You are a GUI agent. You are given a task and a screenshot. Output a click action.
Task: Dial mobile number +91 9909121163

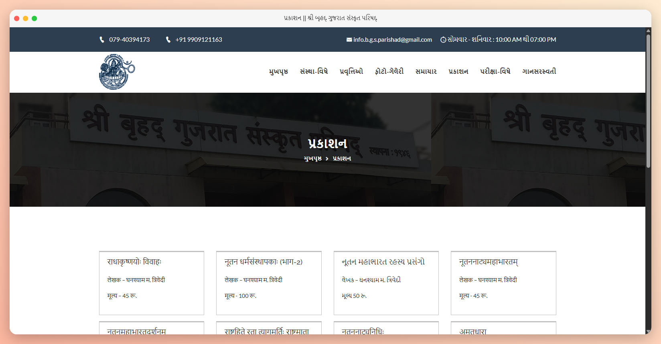[x=199, y=39]
